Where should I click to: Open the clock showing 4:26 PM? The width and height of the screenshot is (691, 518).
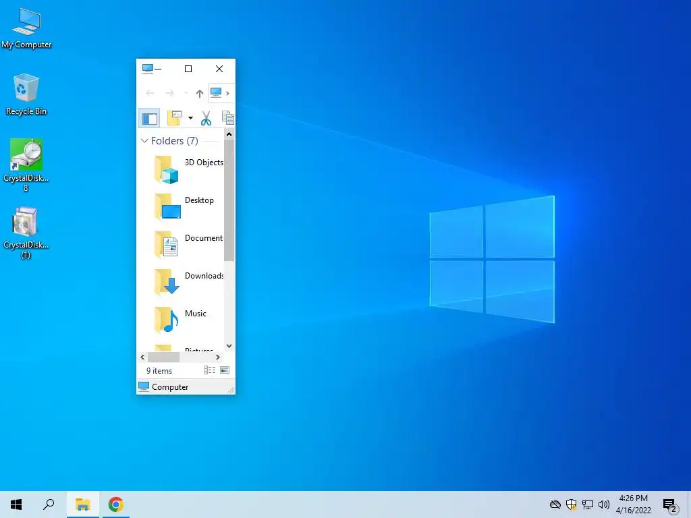click(x=633, y=505)
